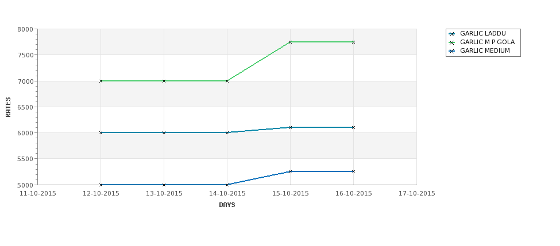Click GARLIC MEDIUM legend label
This screenshot has width=560, height=246.
point(485,51)
